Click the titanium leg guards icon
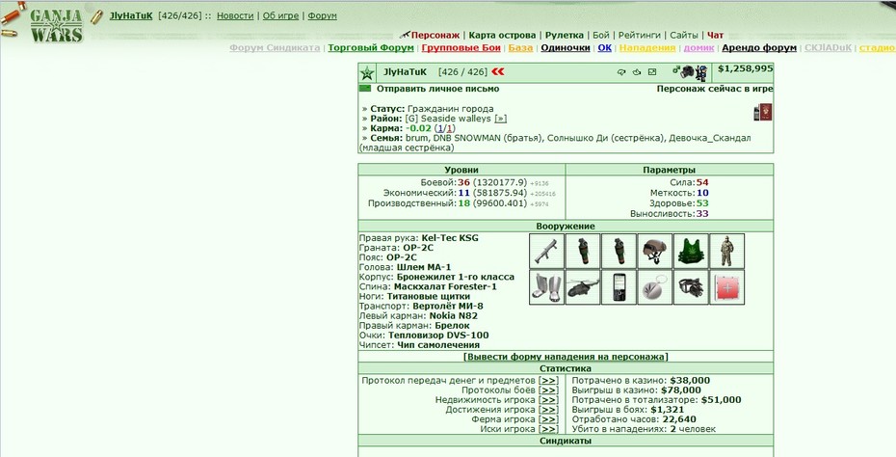This screenshot has width=896, height=457. point(547,287)
